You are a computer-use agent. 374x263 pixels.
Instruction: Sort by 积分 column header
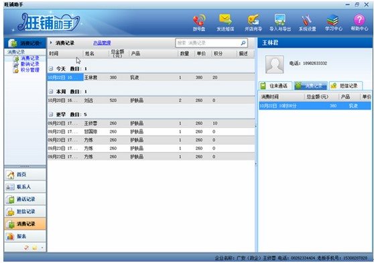(224, 54)
